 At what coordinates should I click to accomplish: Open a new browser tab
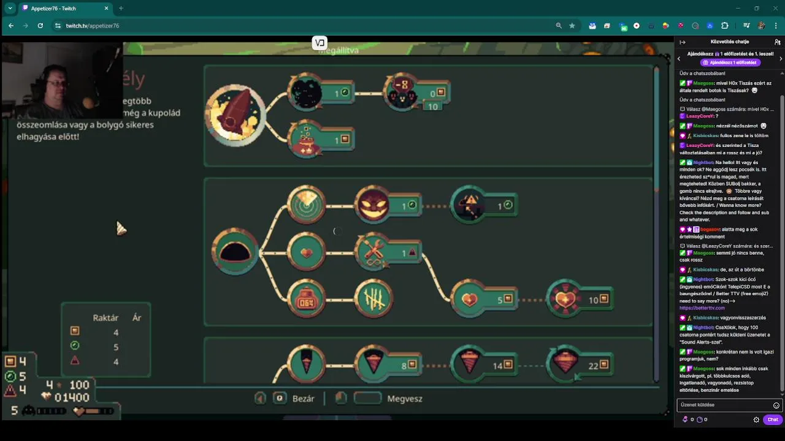(121, 8)
